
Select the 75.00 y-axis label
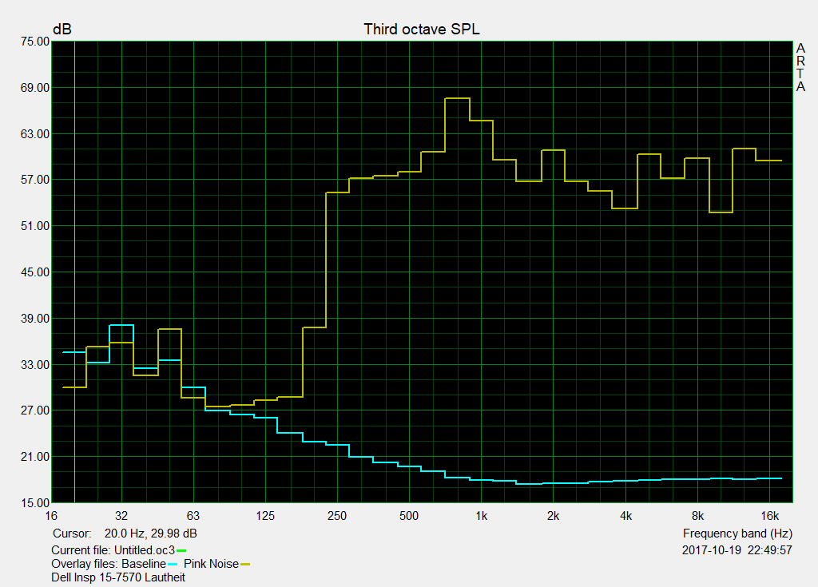[x=35, y=42]
